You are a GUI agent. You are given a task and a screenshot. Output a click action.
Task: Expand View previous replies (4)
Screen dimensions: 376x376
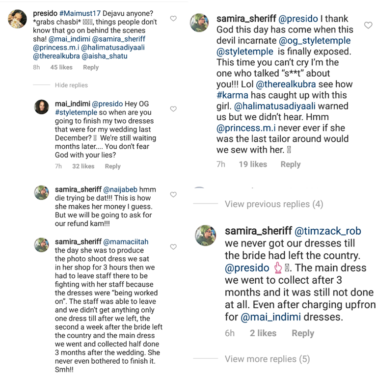click(274, 204)
